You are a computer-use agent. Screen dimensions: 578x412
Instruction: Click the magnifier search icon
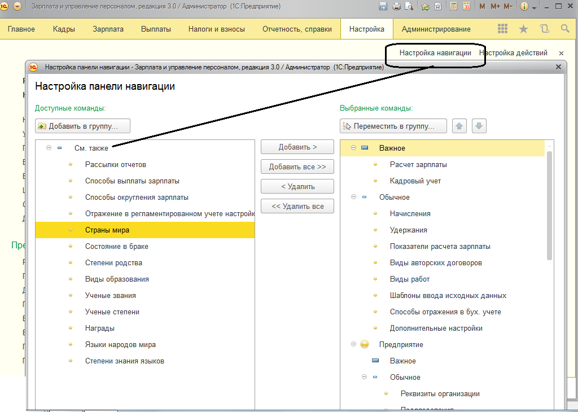click(x=564, y=29)
